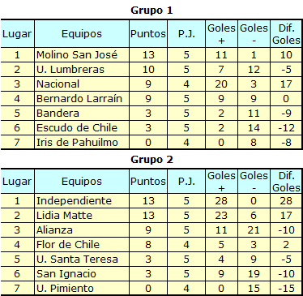Select the Flor de Chile cell

(82, 245)
